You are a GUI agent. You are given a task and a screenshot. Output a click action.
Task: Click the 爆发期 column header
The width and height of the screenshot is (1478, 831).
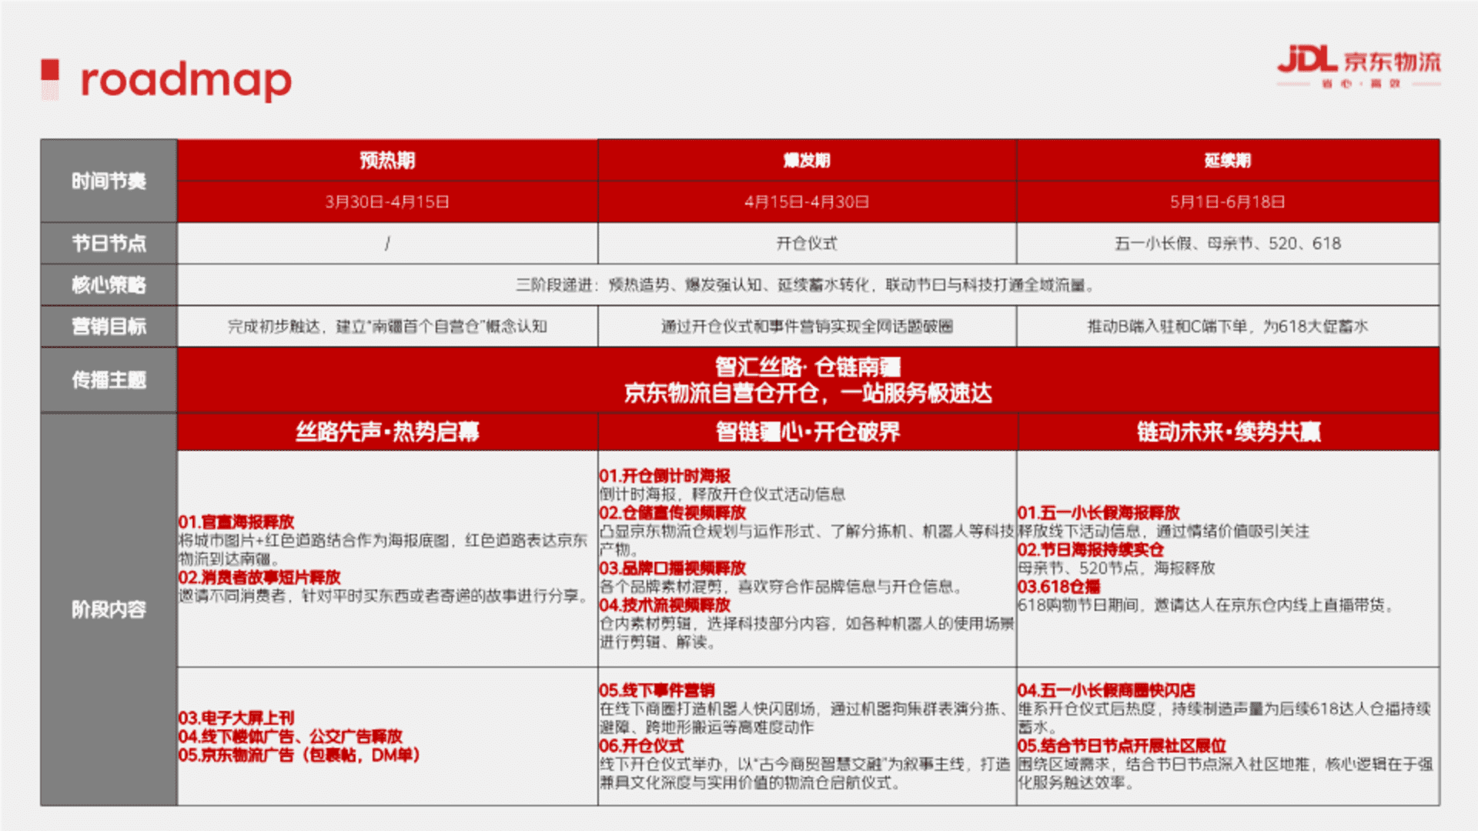[x=807, y=160]
